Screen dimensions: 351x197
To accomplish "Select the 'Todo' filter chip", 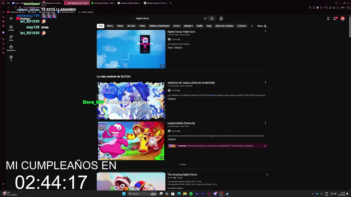I will click(x=101, y=26).
